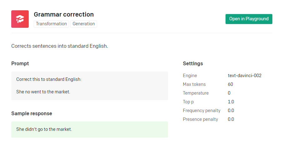Click the Grammar correction title
This screenshot has width=283, height=143.
coord(64,14)
